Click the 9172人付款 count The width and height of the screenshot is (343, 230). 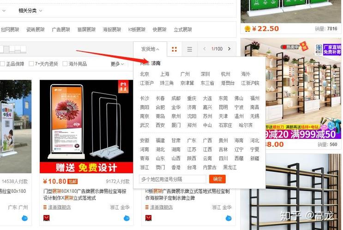tap(118, 181)
